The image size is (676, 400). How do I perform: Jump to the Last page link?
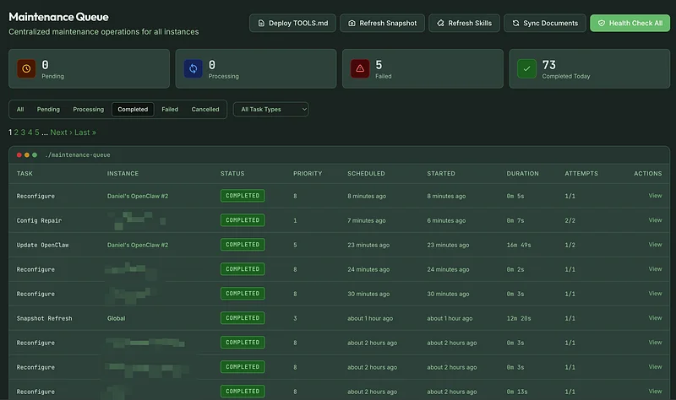tap(85, 132)
